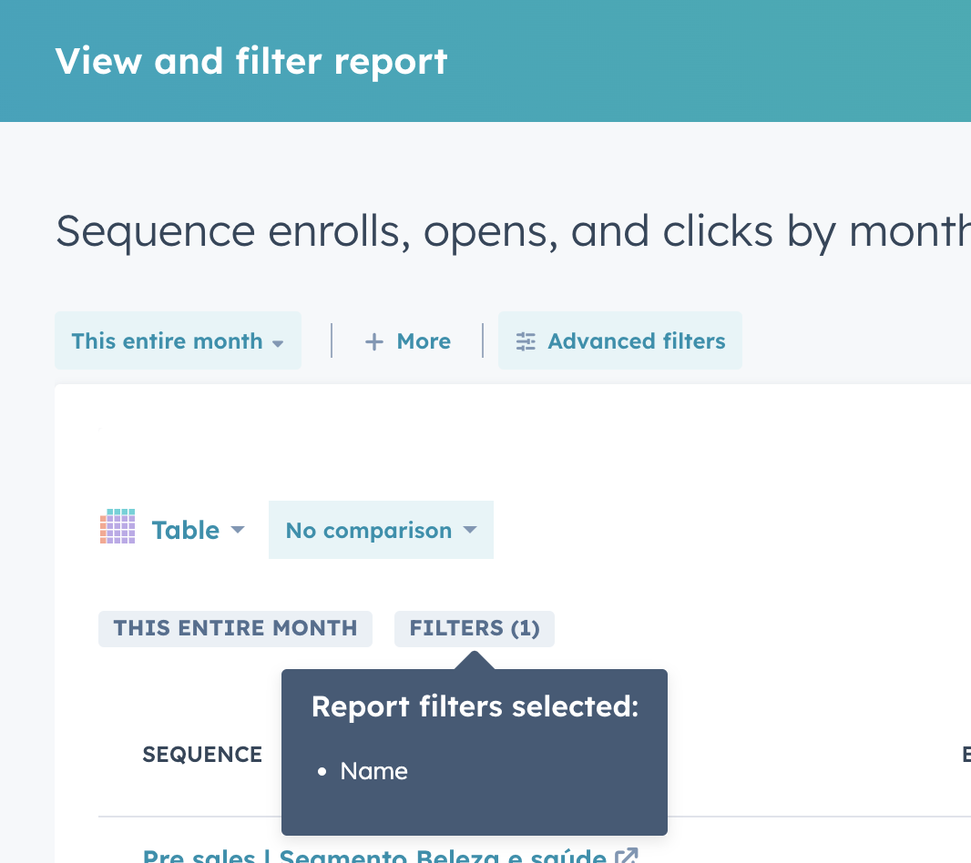Viewport: 971px width, 863px height.
Task: Click the caret arrow on This entire month
Action: coord(278,342)
